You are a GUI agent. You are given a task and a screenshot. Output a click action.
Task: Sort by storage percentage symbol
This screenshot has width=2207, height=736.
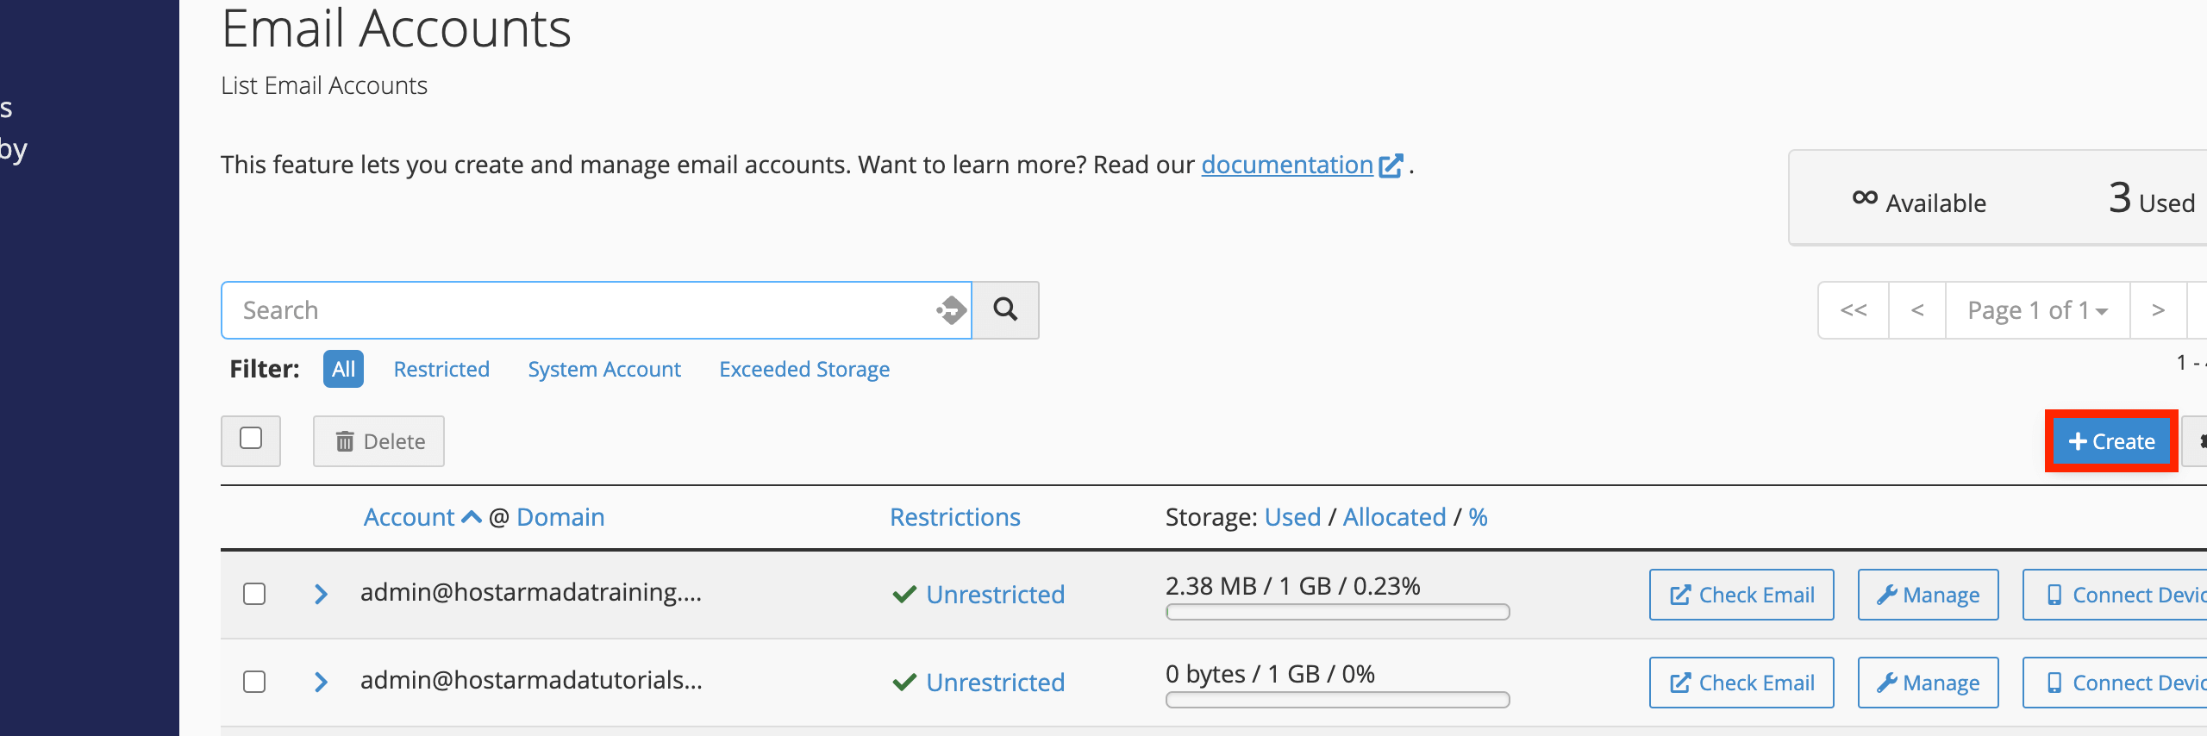point(1478,517)
